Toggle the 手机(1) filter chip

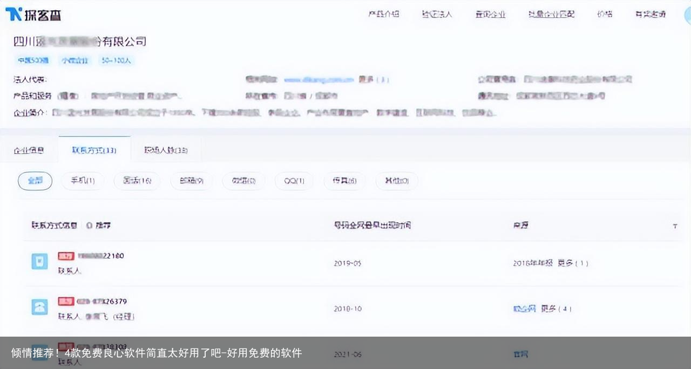(82, 181)
